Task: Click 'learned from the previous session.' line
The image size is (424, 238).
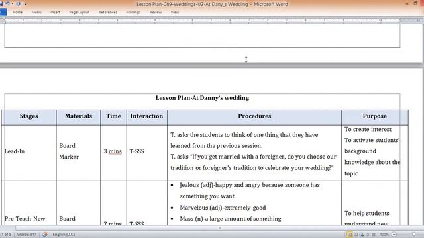Action: coord(217,146)
